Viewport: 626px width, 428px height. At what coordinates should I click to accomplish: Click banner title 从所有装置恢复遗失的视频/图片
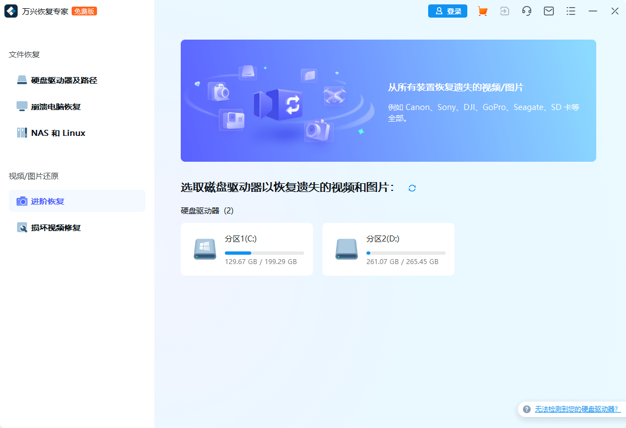pyautogui.click(x=456, y=87)
